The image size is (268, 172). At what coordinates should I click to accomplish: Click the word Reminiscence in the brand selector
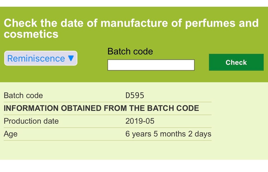click(36, 58)
